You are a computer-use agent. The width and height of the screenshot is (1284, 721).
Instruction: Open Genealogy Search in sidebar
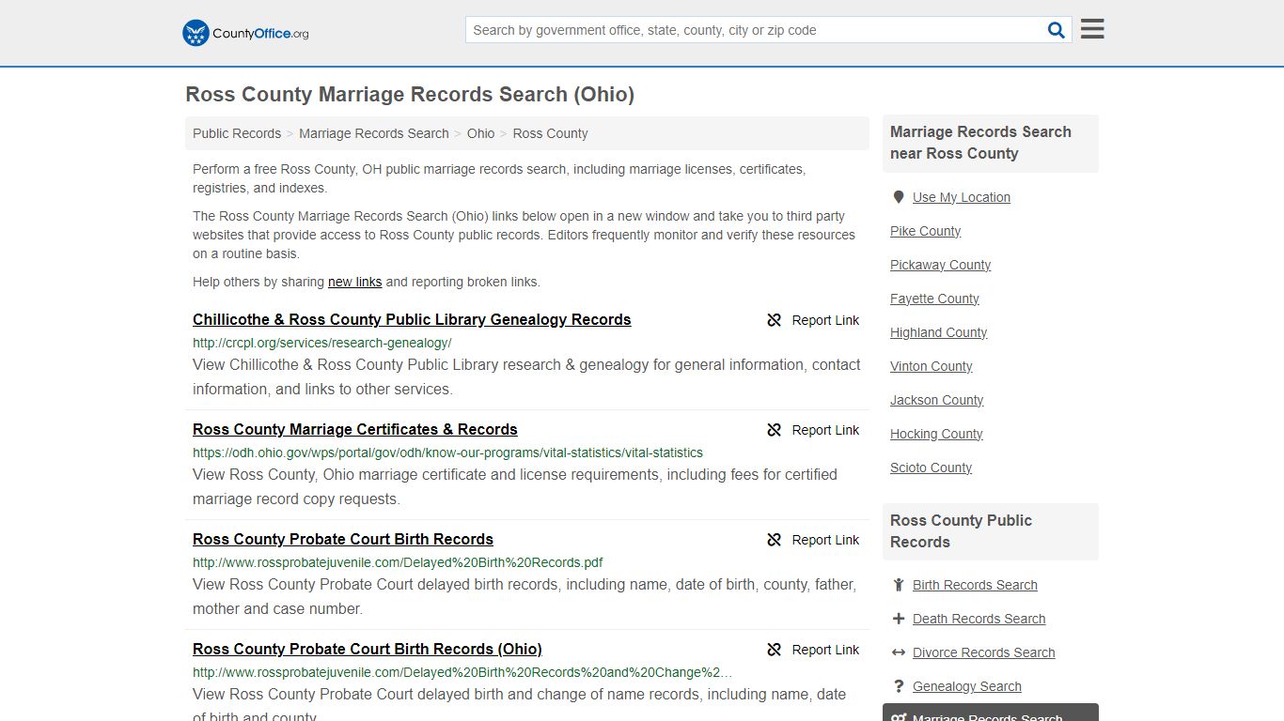[966, 686]
